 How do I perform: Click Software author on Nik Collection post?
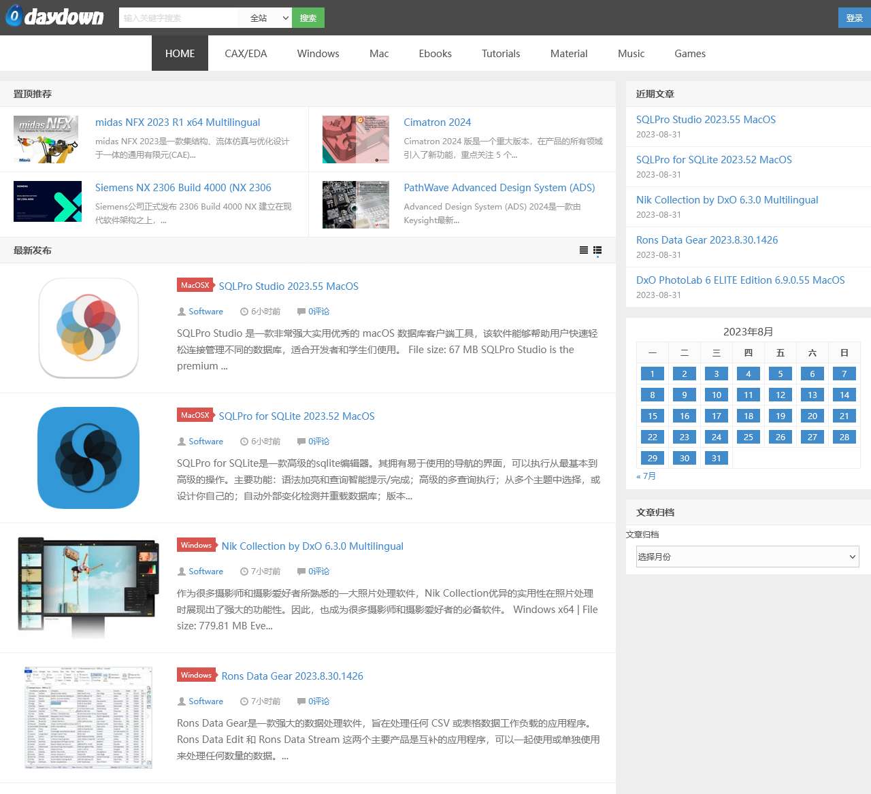tap(206, 572)
